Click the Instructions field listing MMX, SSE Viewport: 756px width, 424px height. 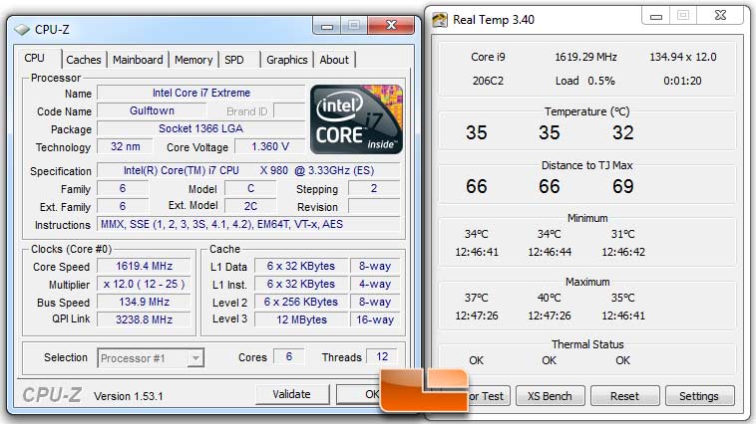click(248, 224)
